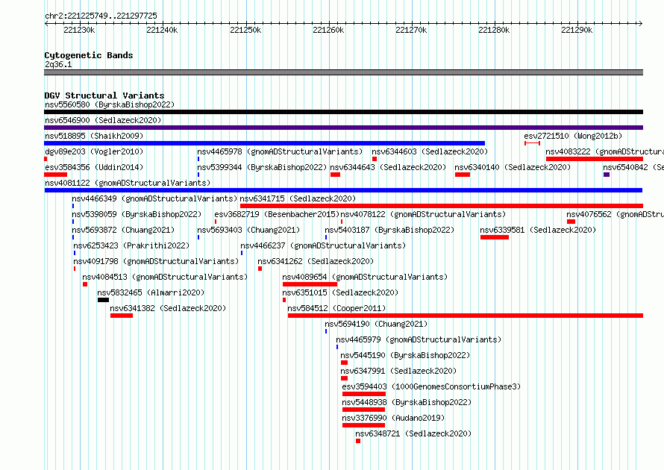The height and width of the screenshot is (470, 664).
Task: Open the nsv6546900 (Sedlazeck2020) label
Action: [103, 120]
